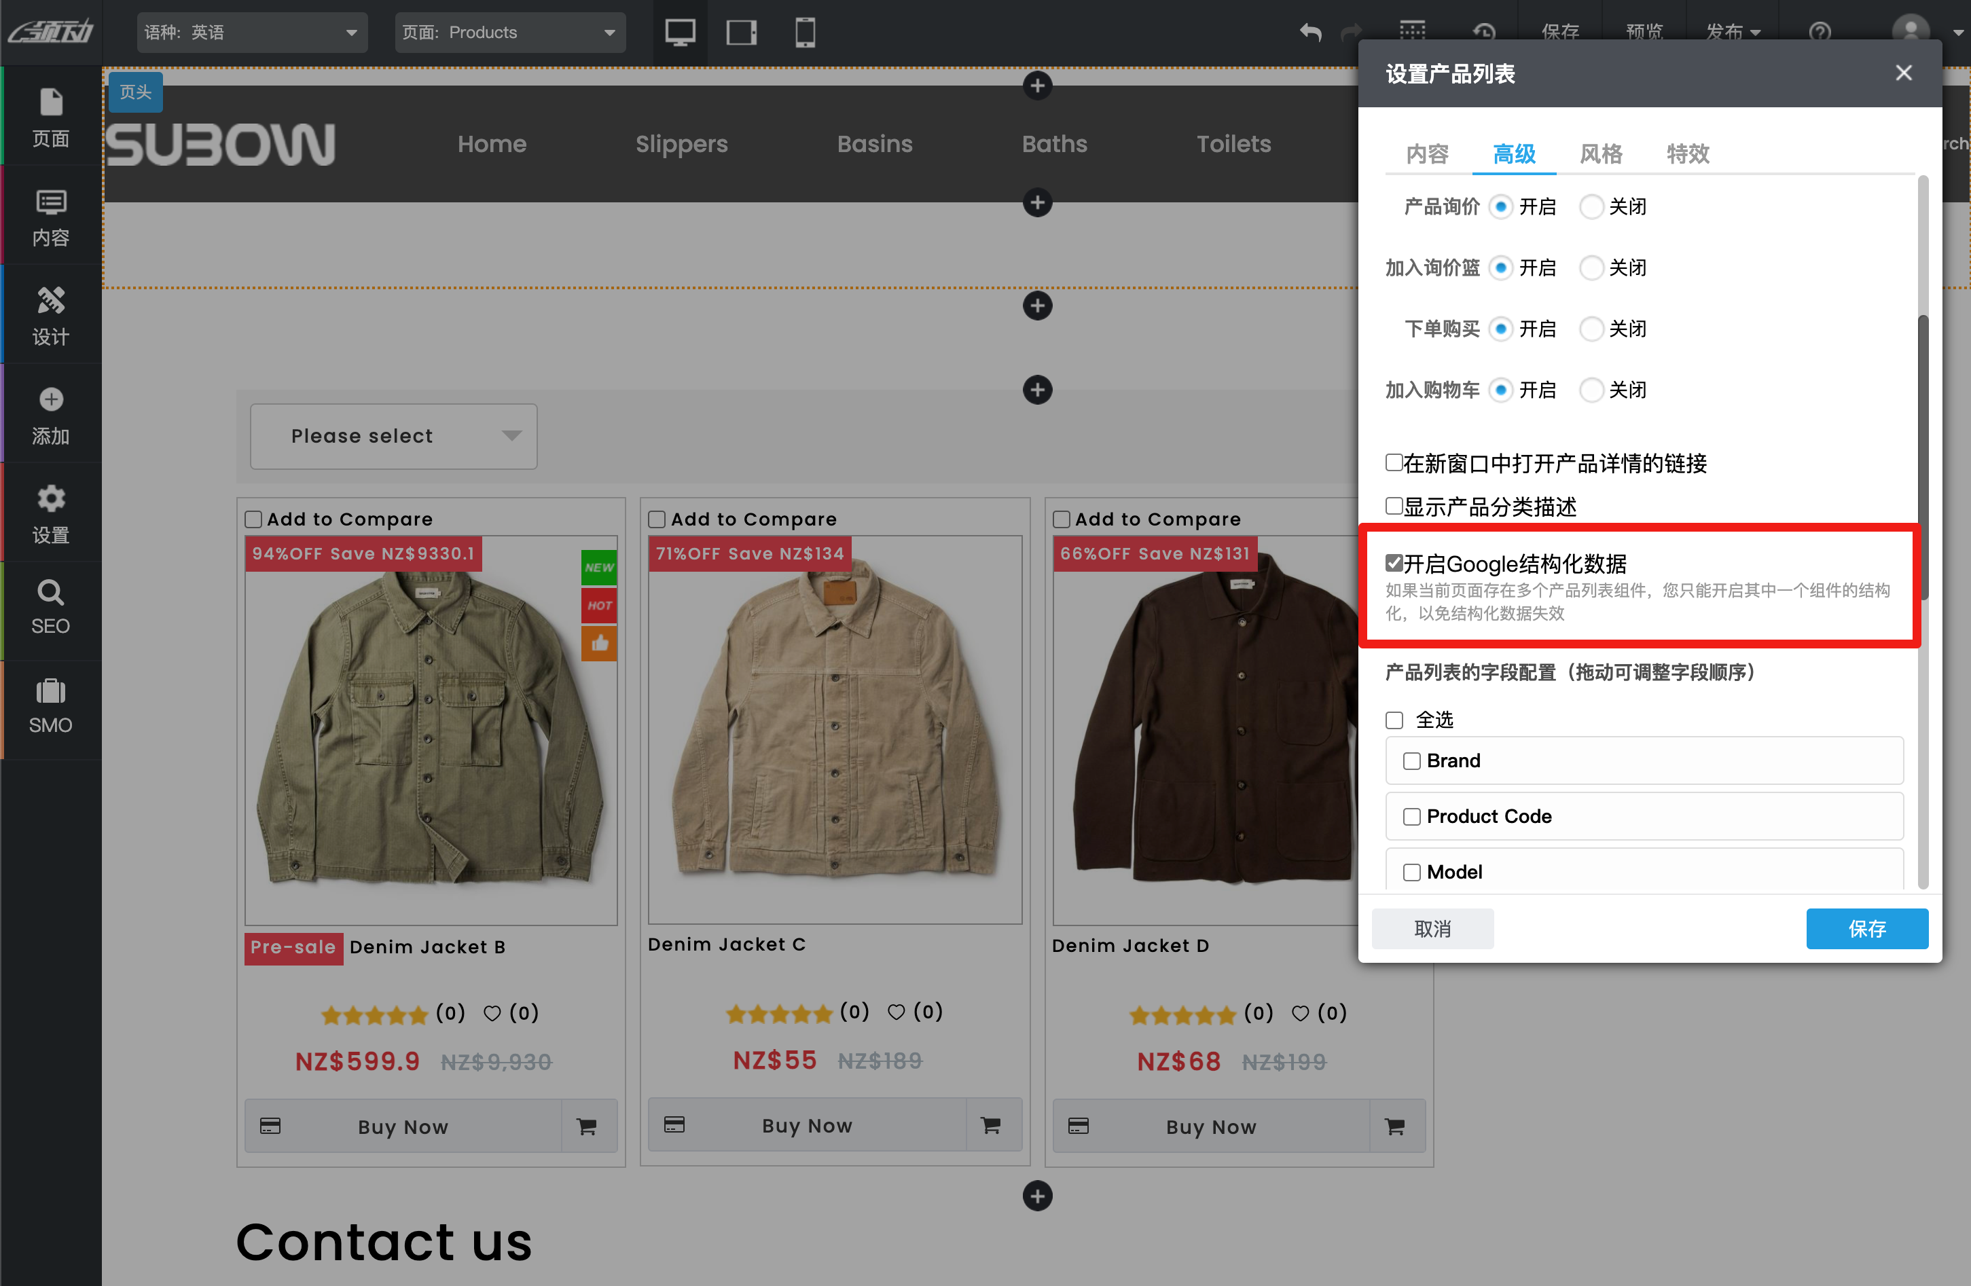Check the Brand field checkbox
Image resolution: width=1971 pixels, height=1286 pixels.
[1412, 760]
